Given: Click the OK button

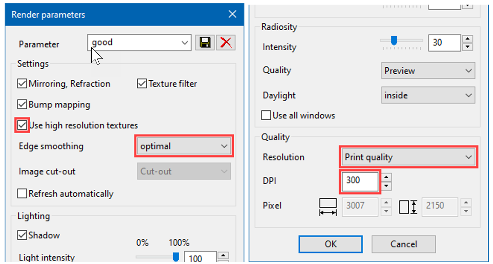Looking at the screenshot, I should pyautogui.click(x=331, y=244).
